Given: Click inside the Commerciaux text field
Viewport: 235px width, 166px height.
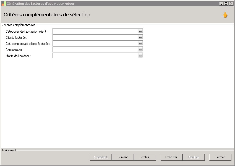Looking at the screenshot, I should [95, 50].
